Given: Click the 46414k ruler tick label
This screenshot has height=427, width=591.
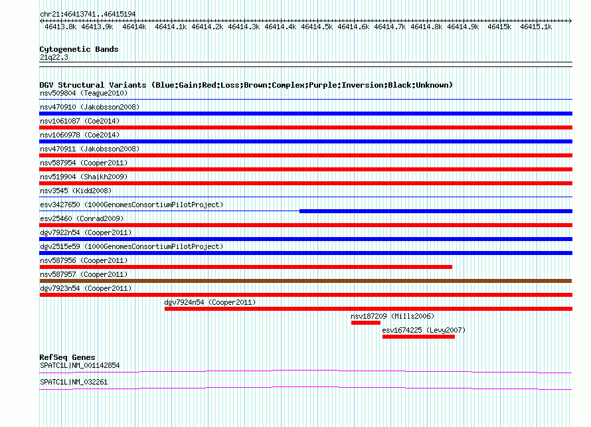Looking at the screenshot, I should 134,27.
